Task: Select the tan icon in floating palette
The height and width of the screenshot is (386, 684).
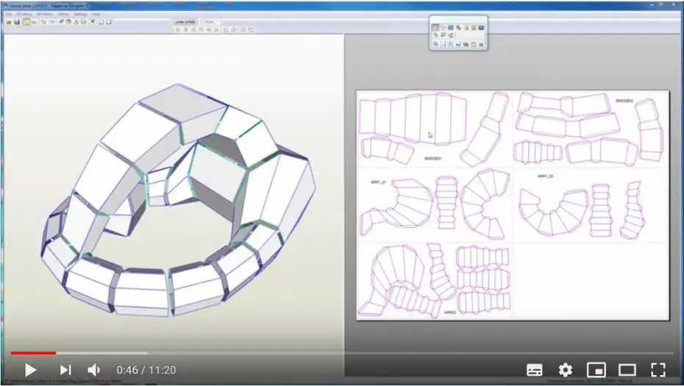Action: pyautogui.click(x=474, y=27)
